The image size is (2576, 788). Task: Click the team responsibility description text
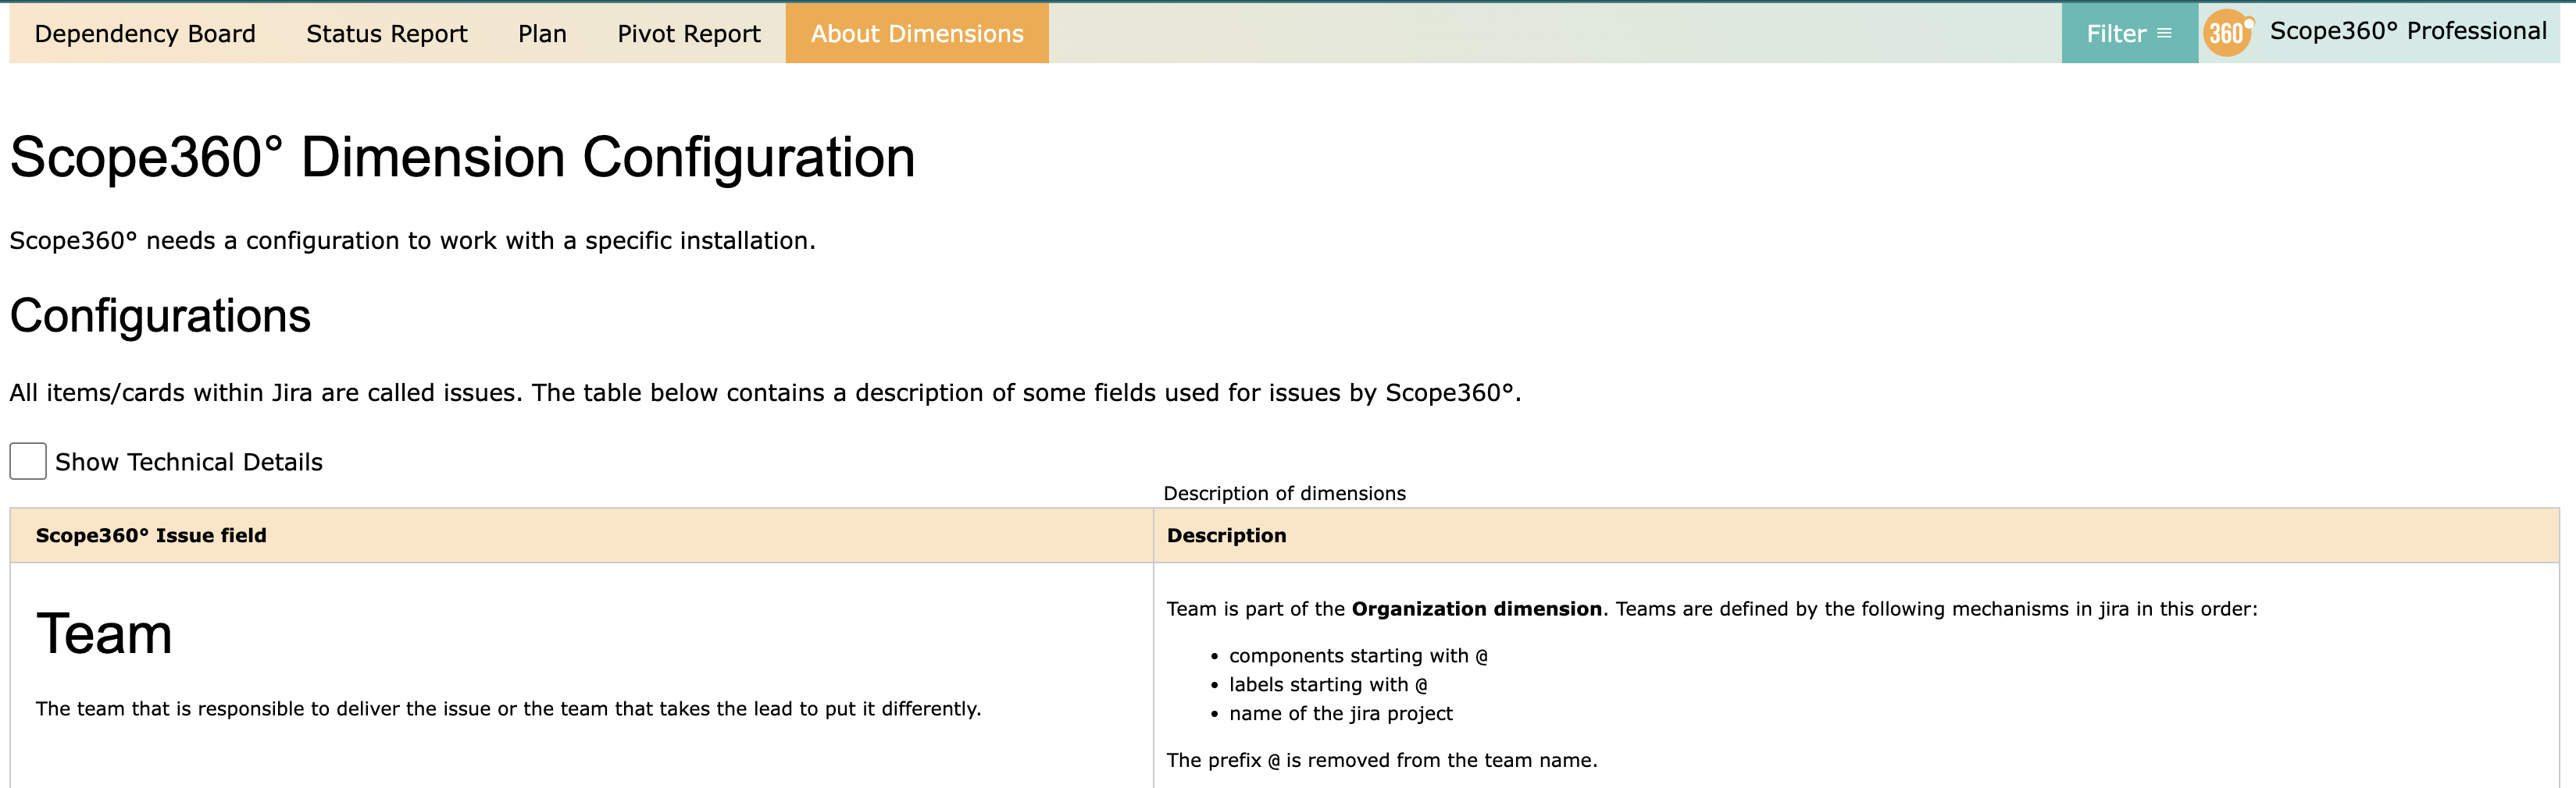[x=508, y=709]
